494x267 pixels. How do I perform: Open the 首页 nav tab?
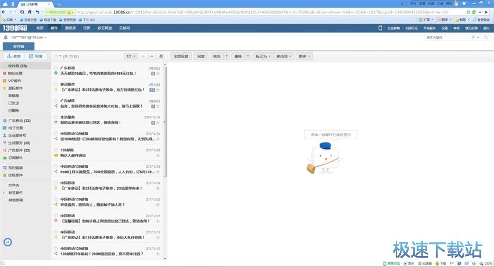40,28
